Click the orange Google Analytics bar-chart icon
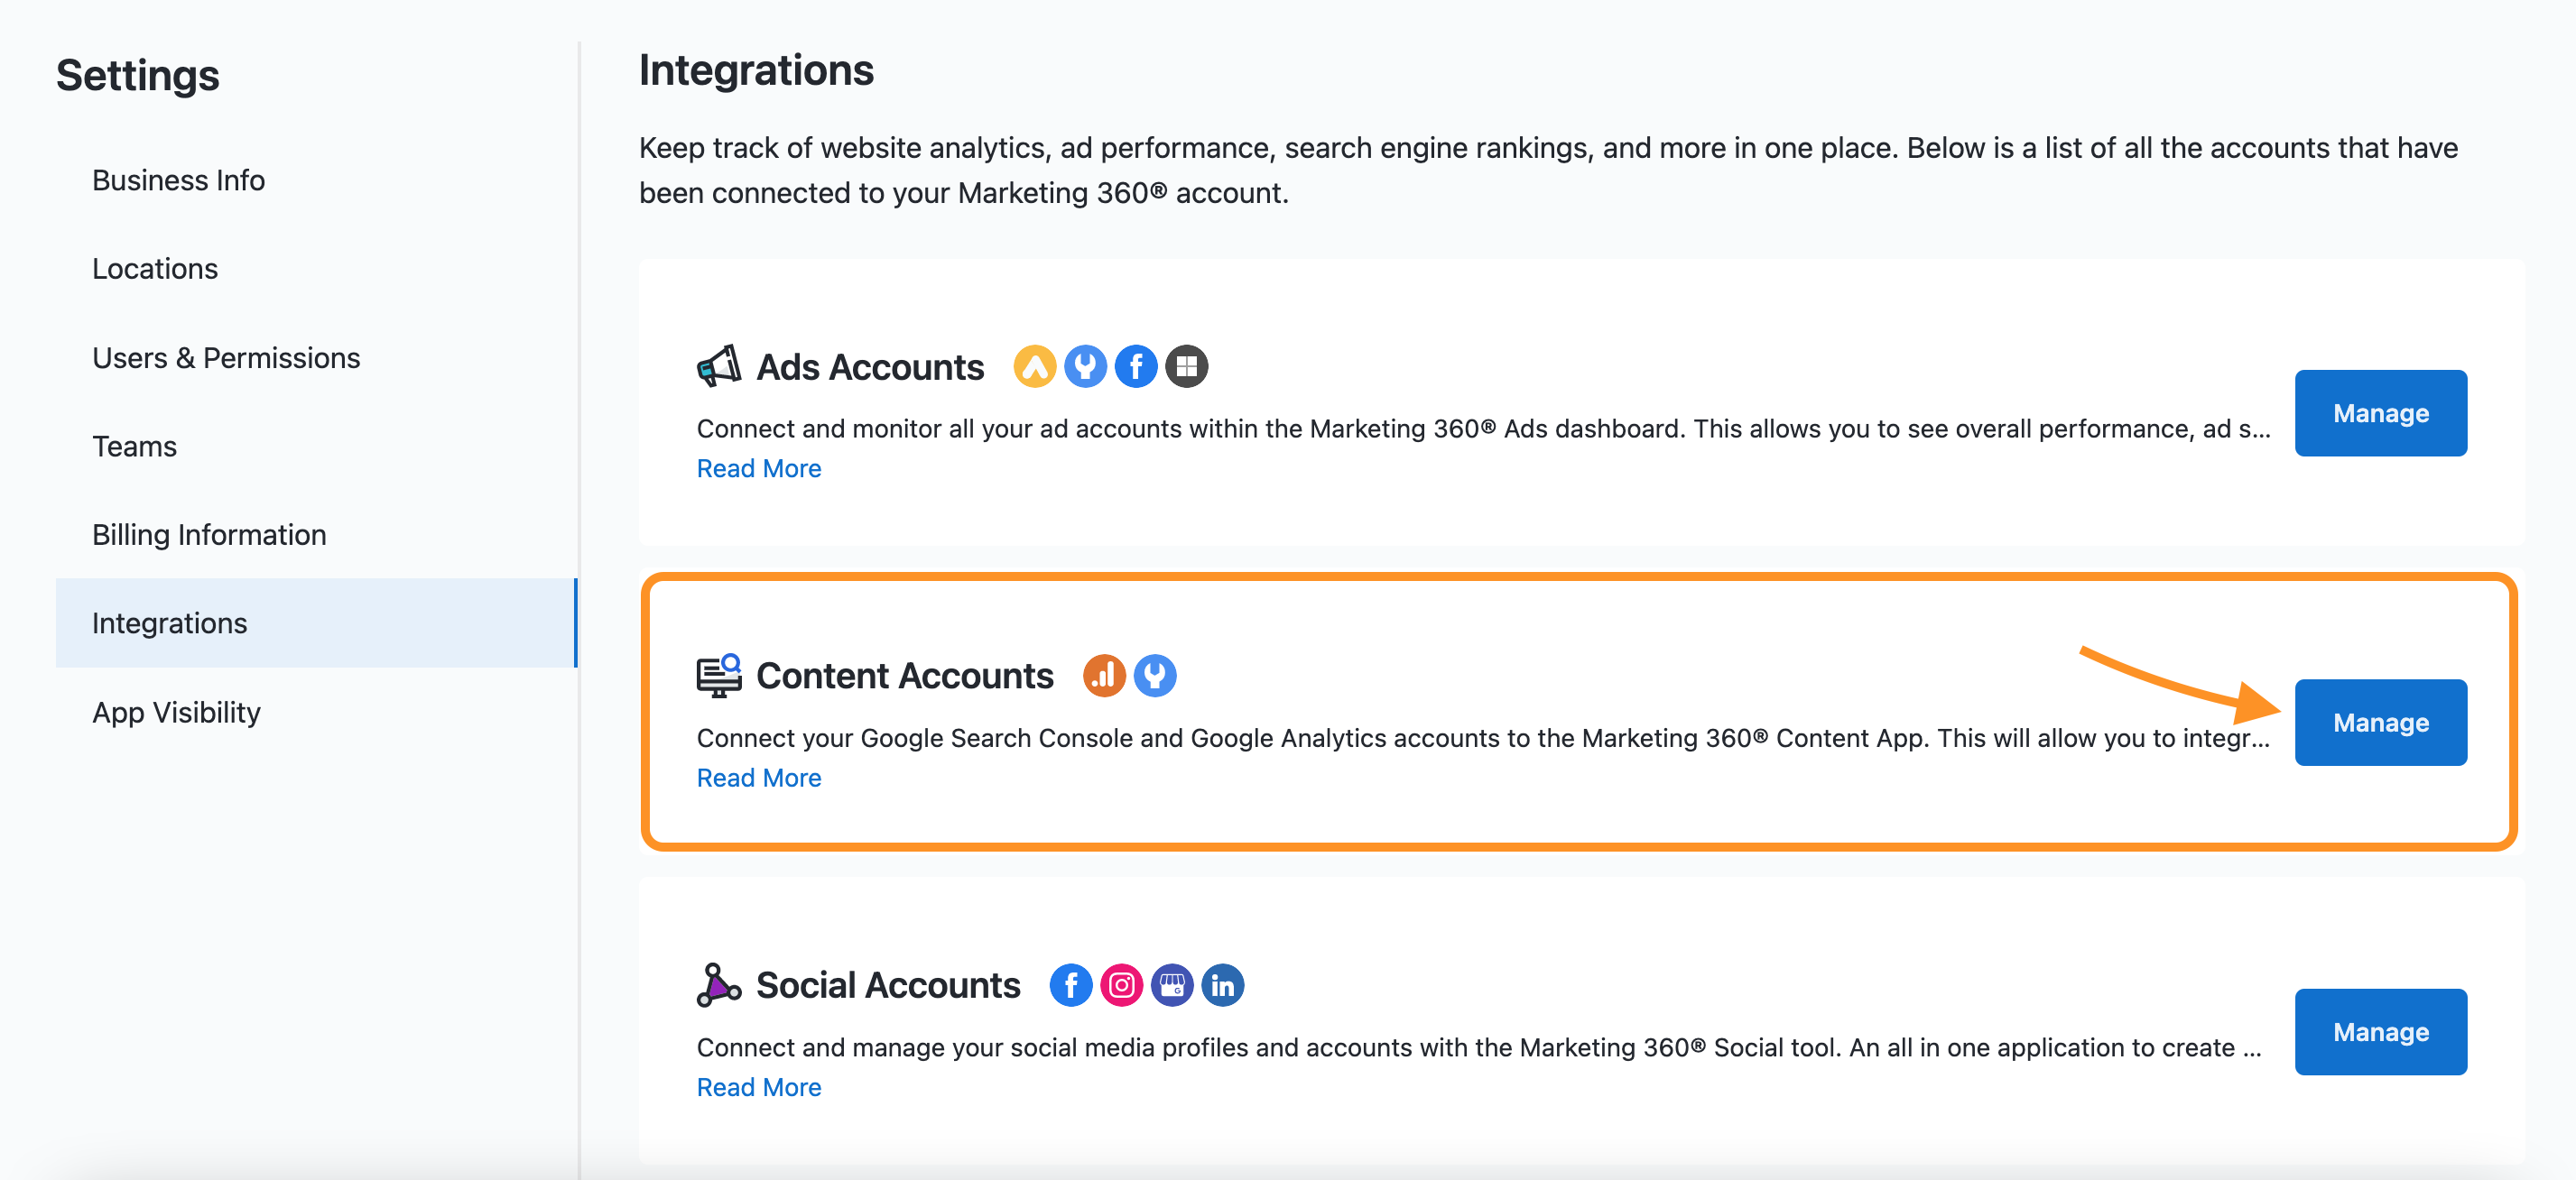This screenshot has width=2576, height=1180. [1104, 676]
